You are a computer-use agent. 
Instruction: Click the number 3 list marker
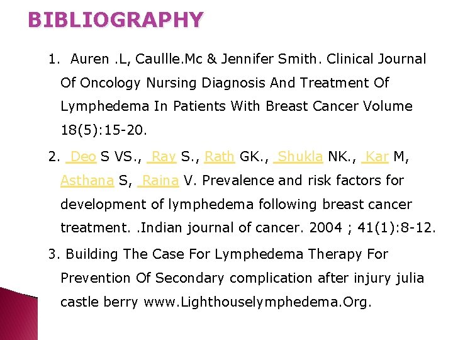click(x=53, y=254)
